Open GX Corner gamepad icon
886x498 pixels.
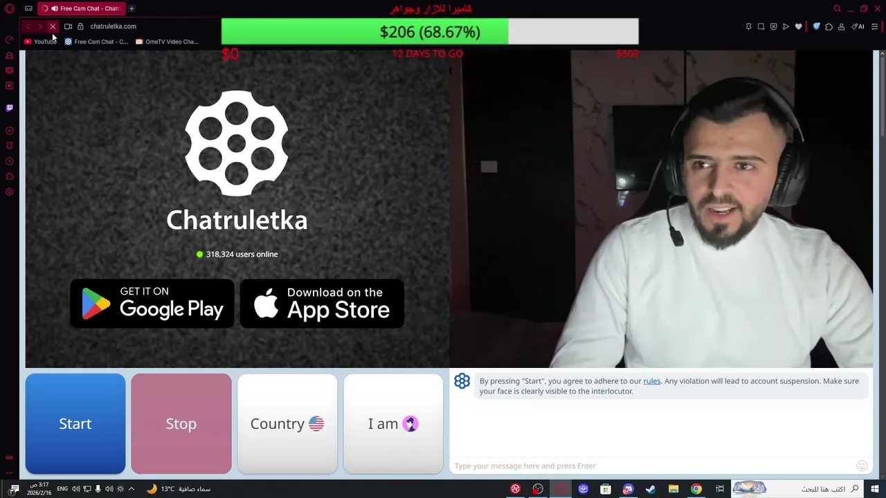coord(28,8)
